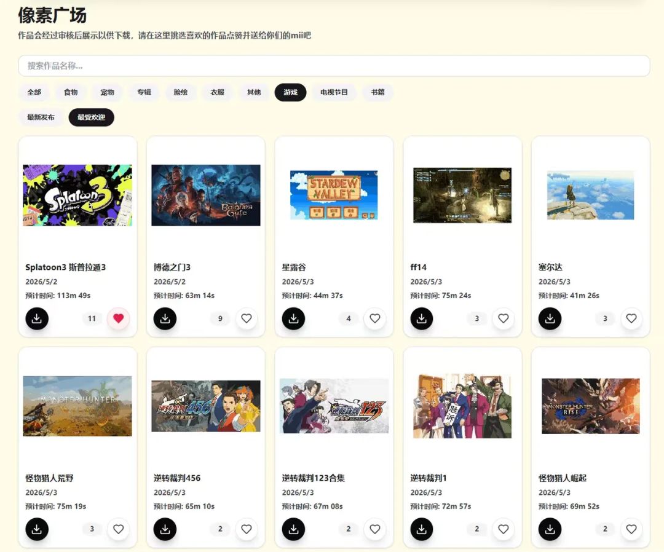664x552 pixels.
Task: Click the ff14 title text
Action: click(419, 267)
